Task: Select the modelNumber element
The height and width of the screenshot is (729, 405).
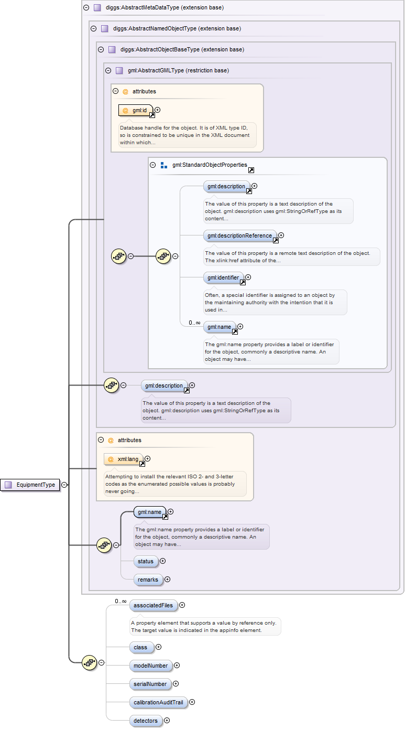Action: [150, 666]
